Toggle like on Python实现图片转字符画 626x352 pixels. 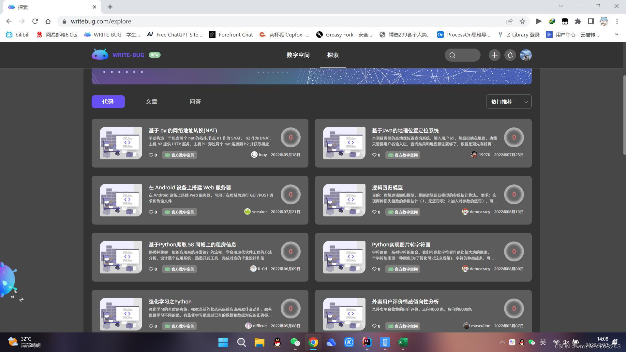pyautogui.click(x=374, y=269)
